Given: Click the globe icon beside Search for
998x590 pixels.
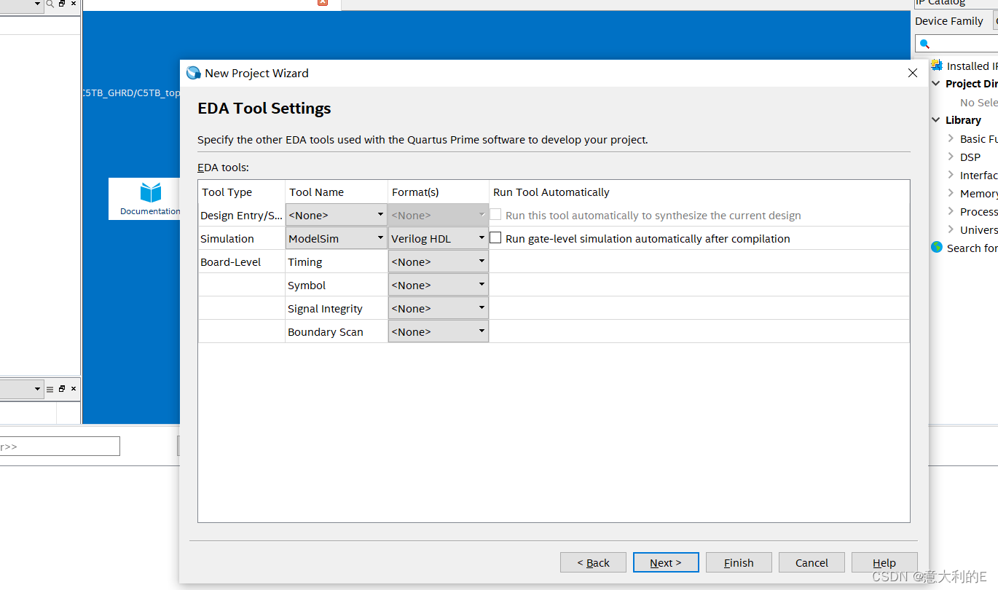Looking at the screenshot, I should (937, 248).
